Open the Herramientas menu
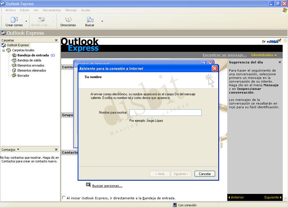Viewport: 288px width, 208px height. coord(51,10)
